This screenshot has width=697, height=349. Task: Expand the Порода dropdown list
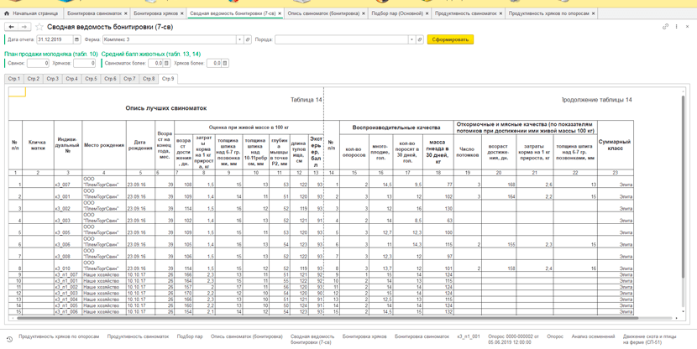[x=412, y=39]
